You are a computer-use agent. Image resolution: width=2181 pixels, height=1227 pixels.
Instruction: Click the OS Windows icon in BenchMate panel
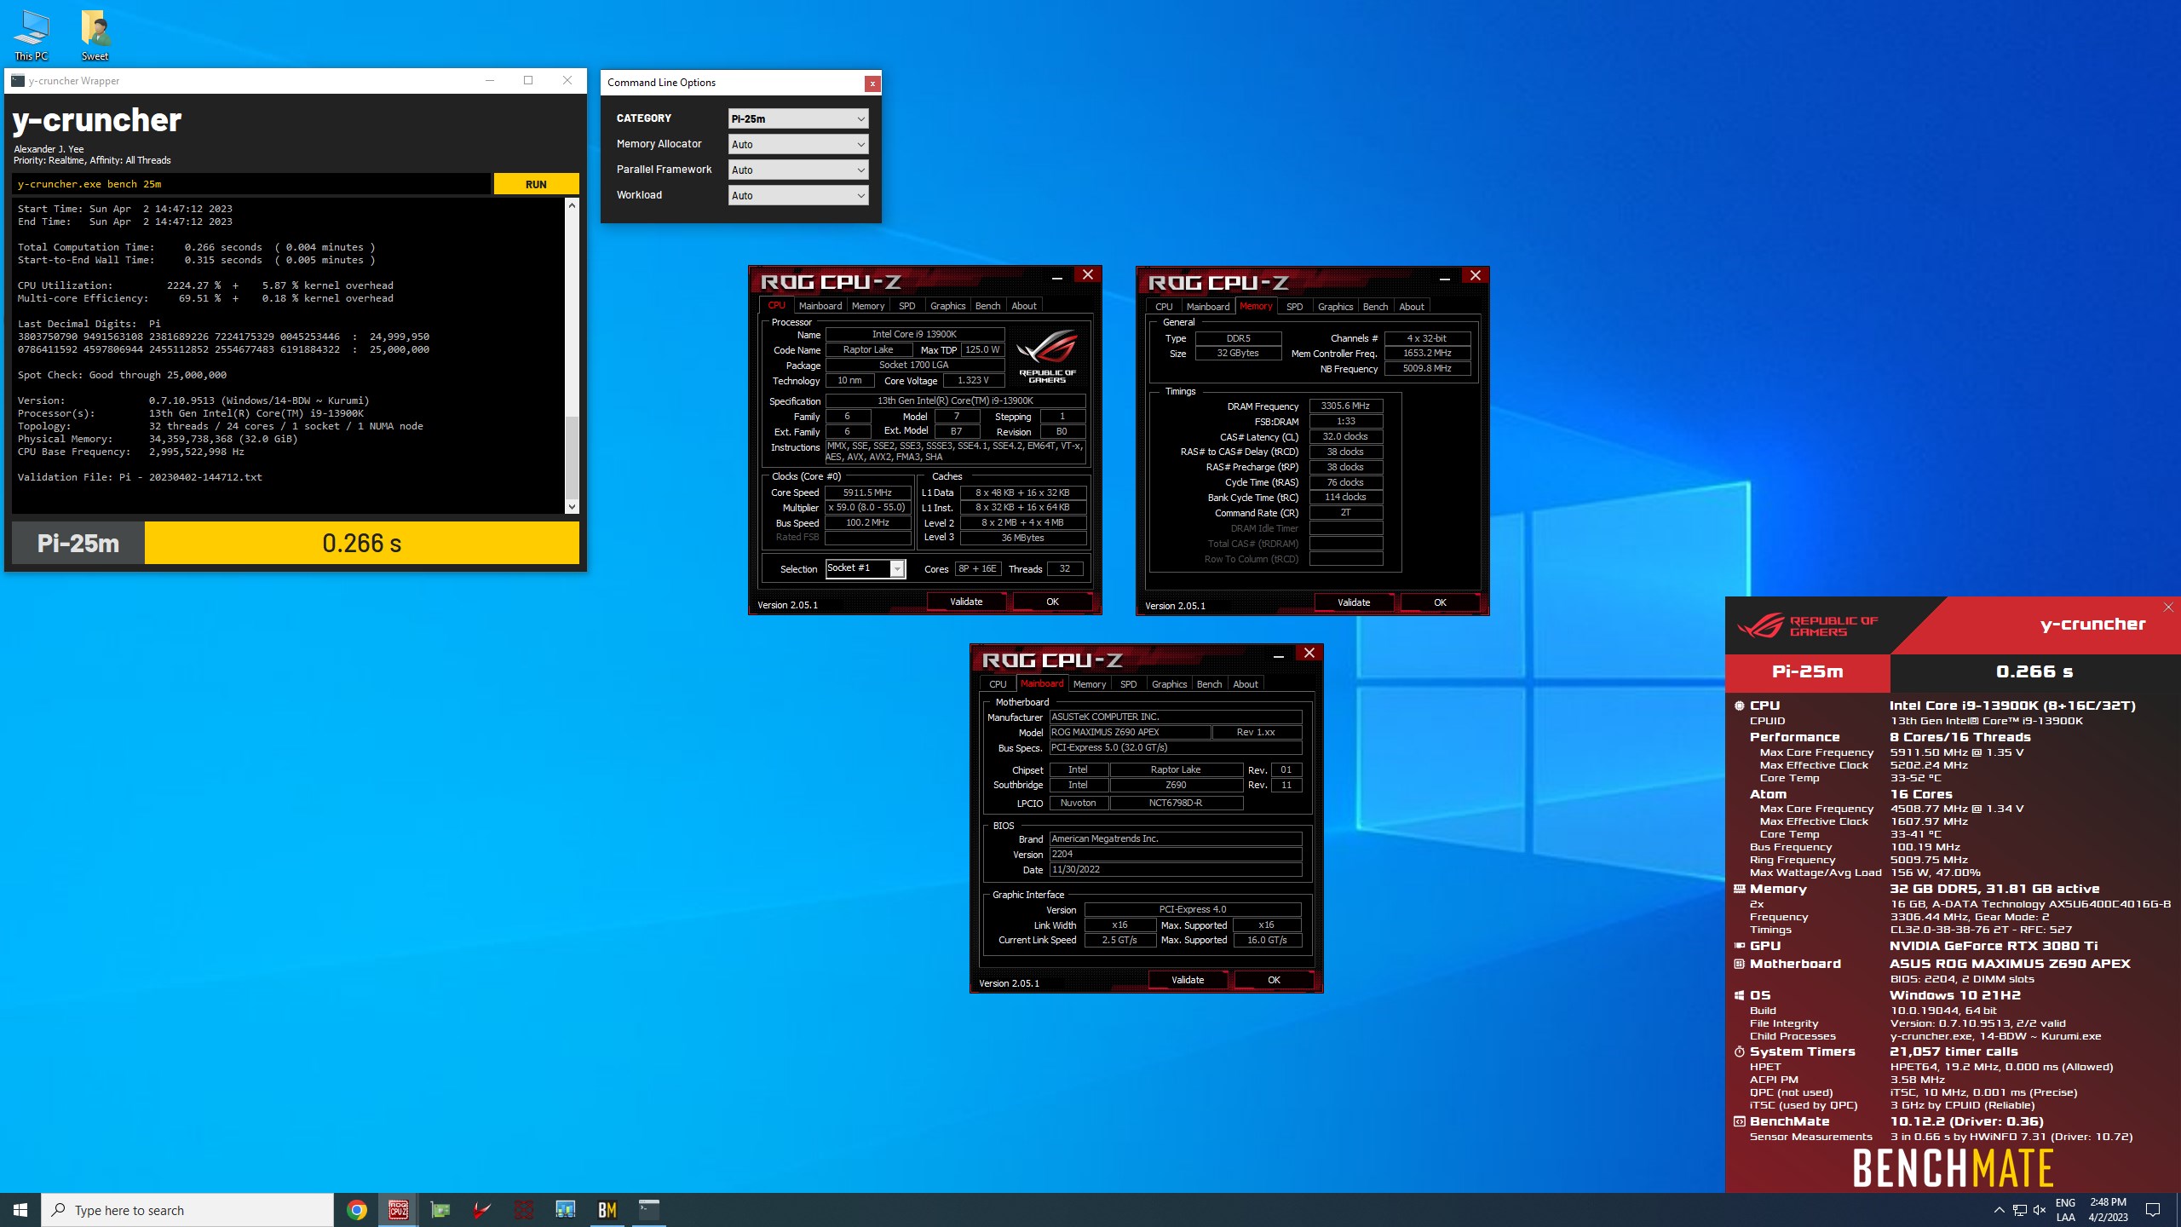pyautogui.click(x=1739, y=995)
